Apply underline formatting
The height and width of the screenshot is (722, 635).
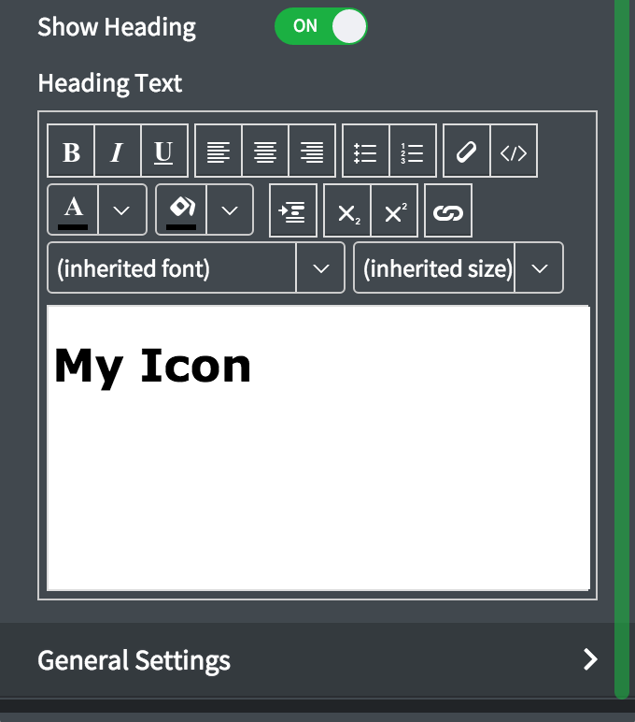click(x=163, y=152)
